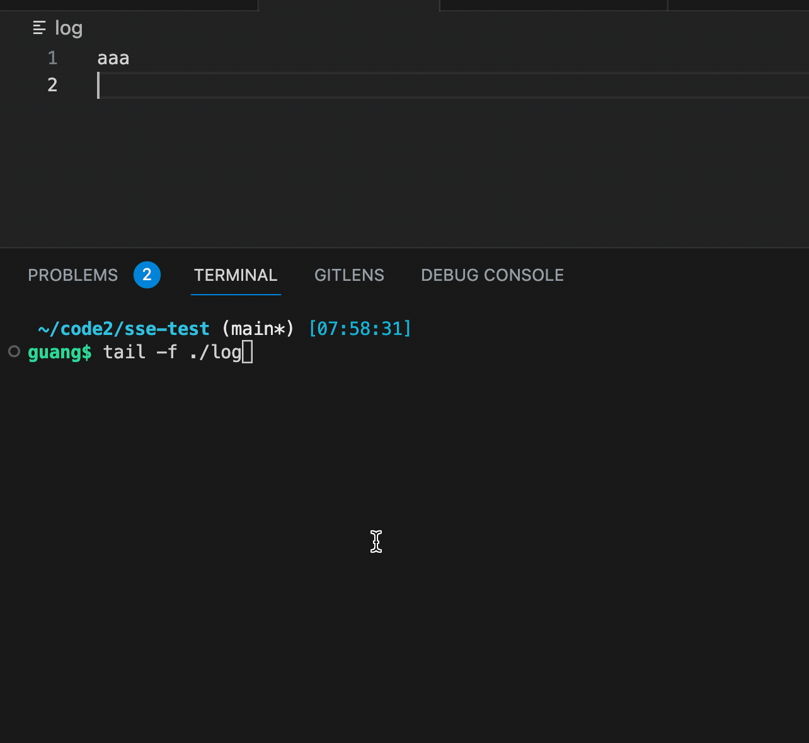The width and height of the screenshot is (809, 743).
Task: Click the divider between editor and panel
Action: click(x=404, y=247)
